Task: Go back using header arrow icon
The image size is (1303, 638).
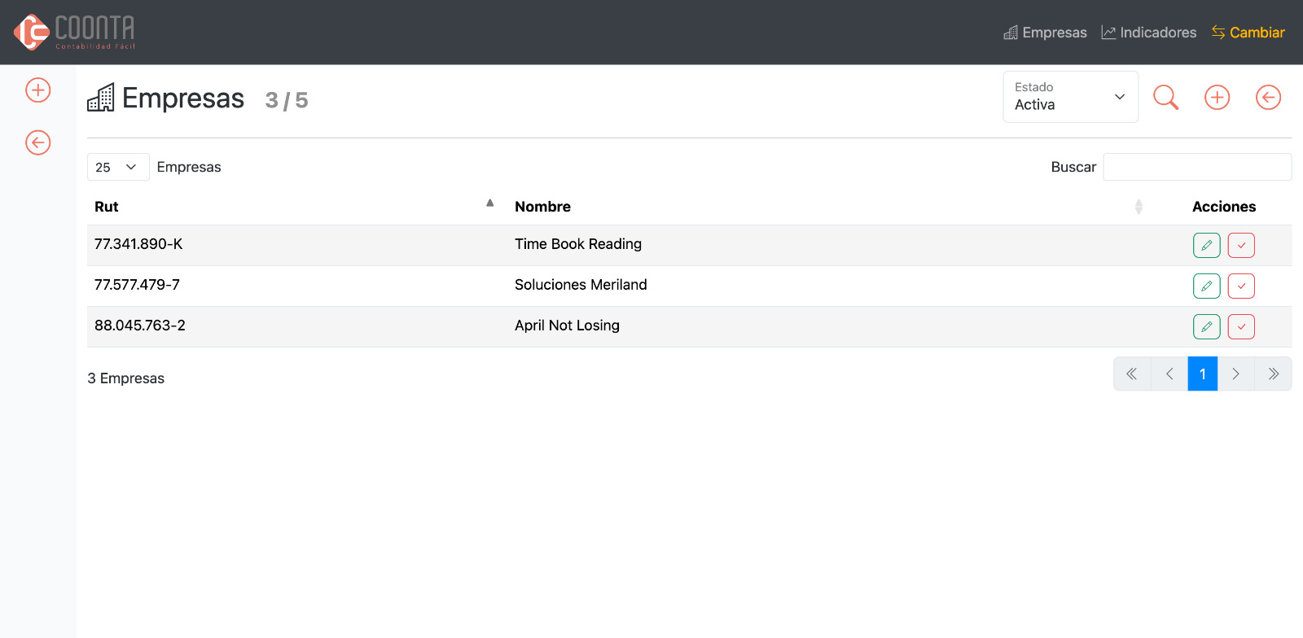Action: click(x=1268, y=98)
